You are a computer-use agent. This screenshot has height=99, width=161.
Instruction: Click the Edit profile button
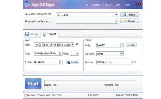point(131,45)
